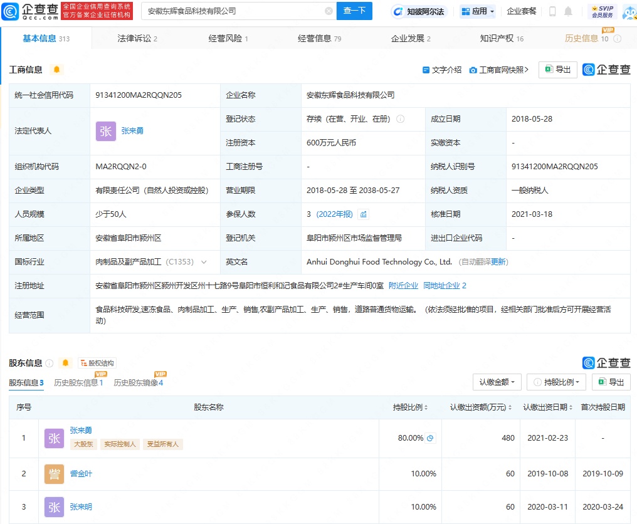Open 股权结构 equity structure chart

pos(97,363)
